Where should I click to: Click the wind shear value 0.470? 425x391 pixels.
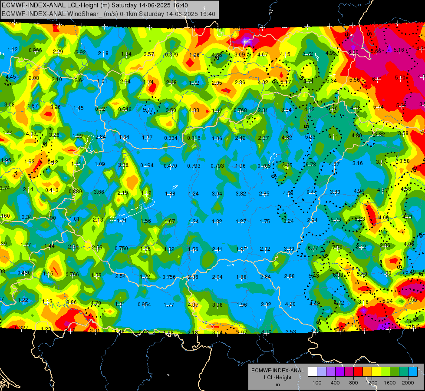point(171,166)
